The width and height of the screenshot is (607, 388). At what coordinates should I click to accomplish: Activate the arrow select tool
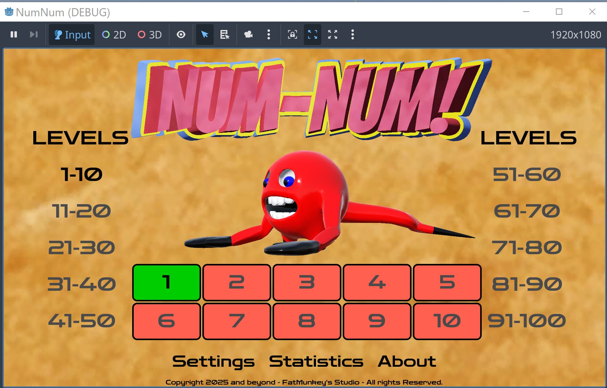205,34
